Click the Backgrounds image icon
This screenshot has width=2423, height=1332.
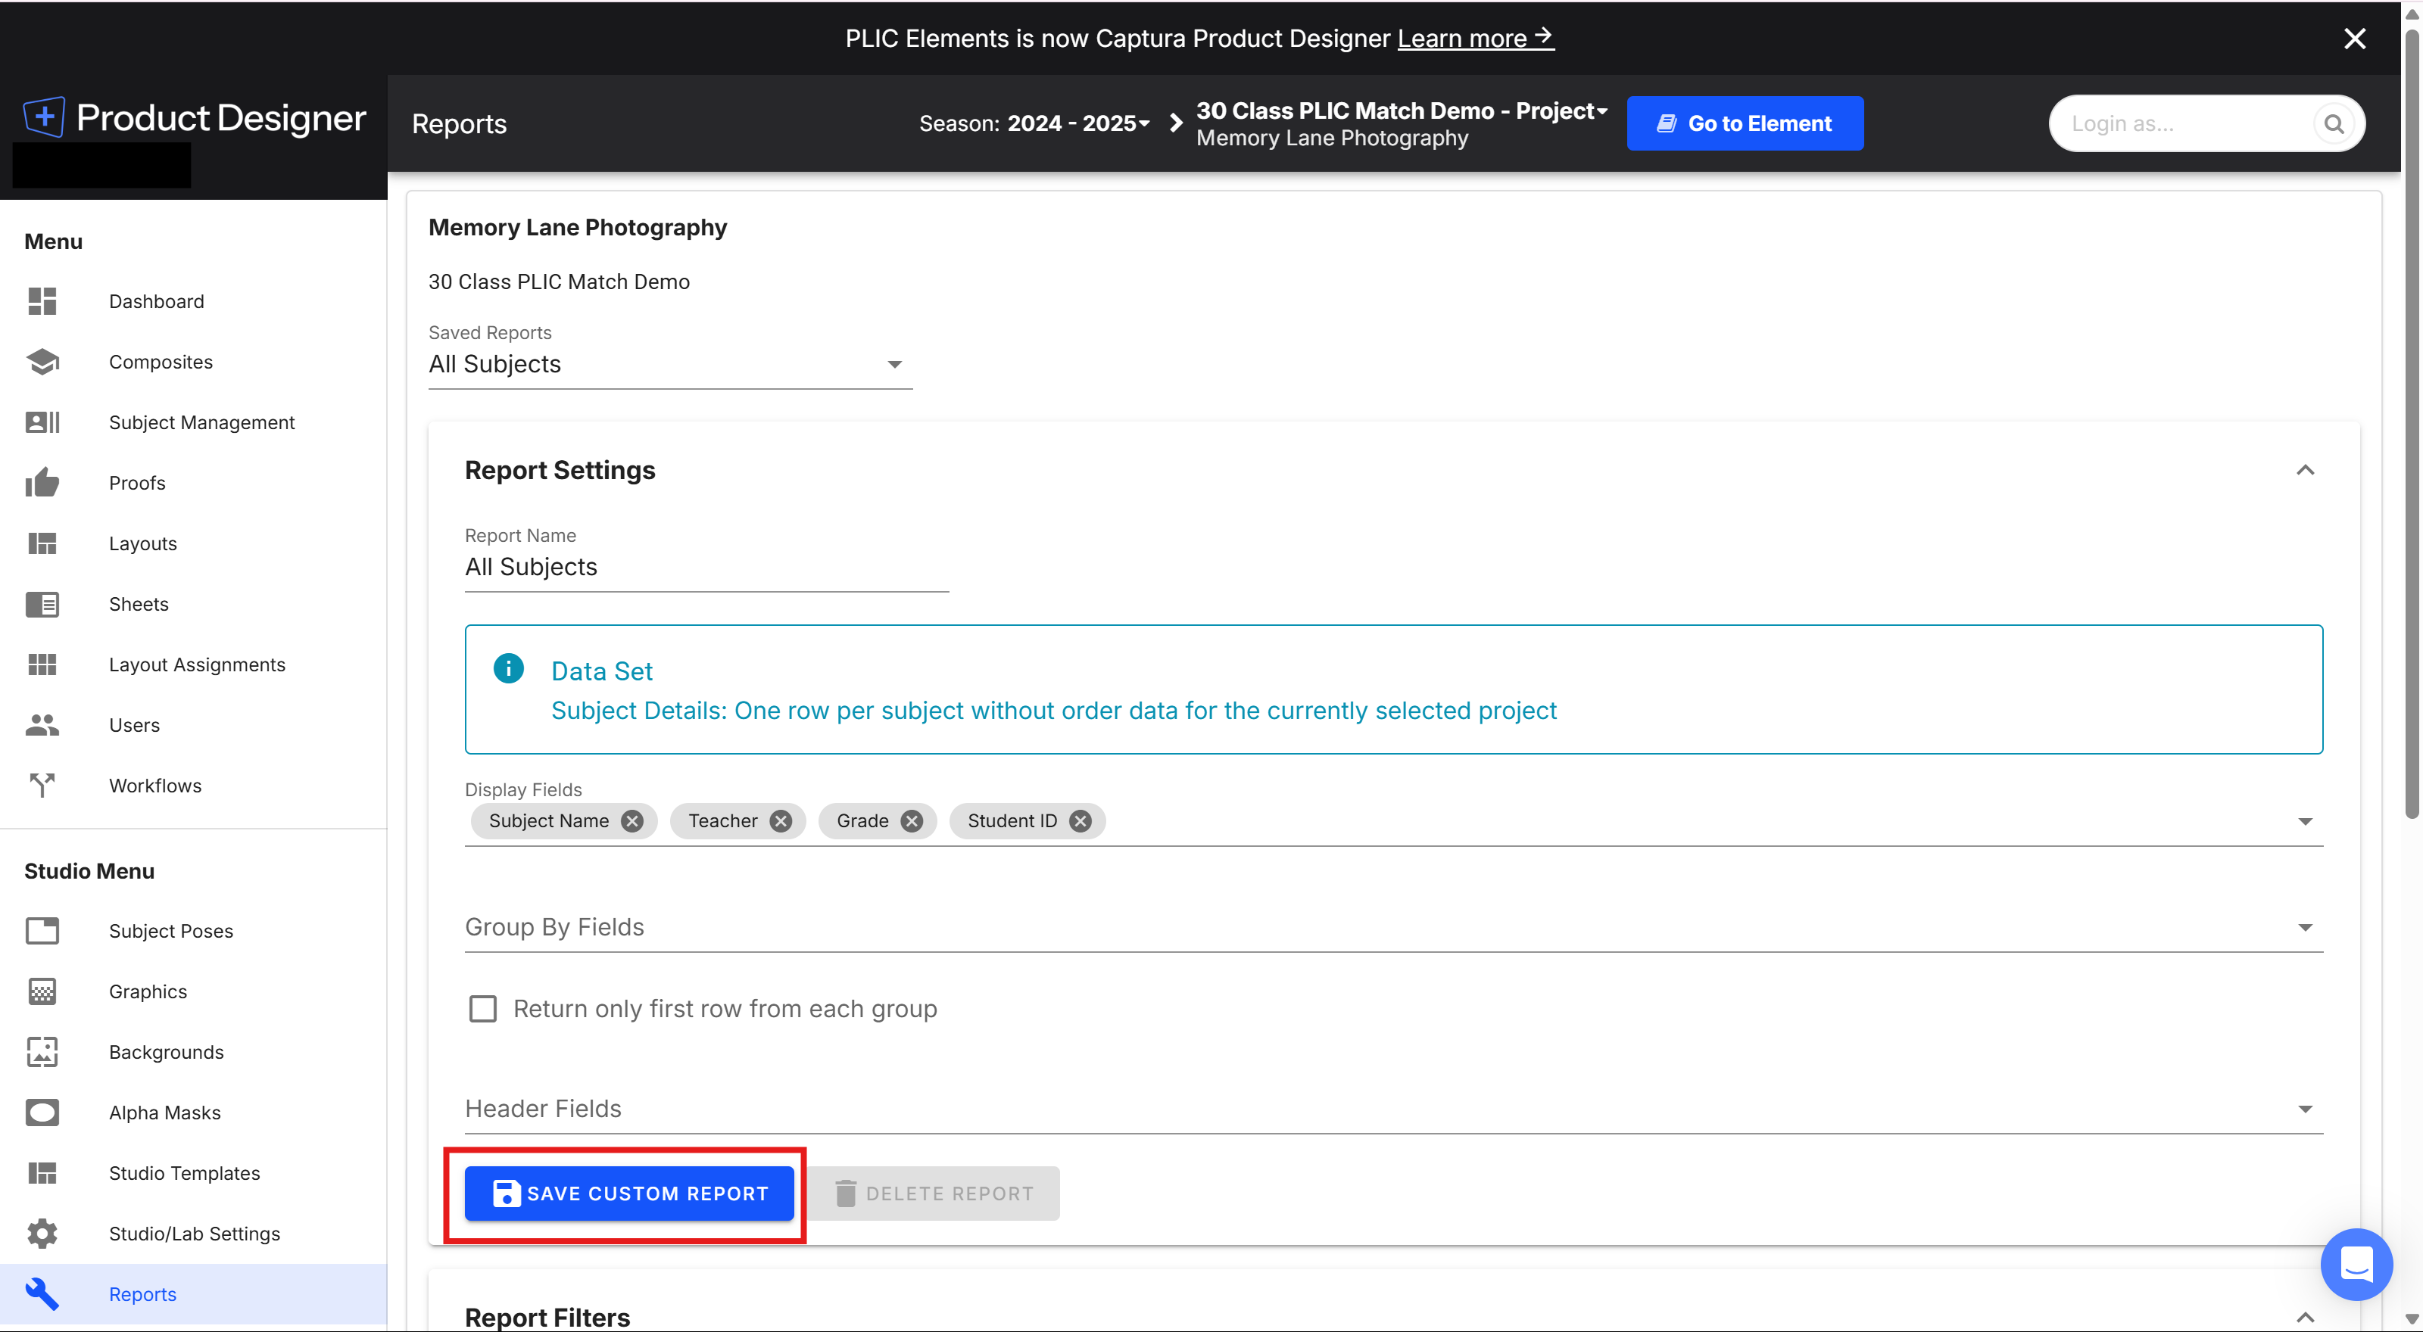(42, 1052)
